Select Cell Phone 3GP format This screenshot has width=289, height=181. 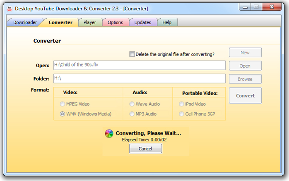pos(182,114)
